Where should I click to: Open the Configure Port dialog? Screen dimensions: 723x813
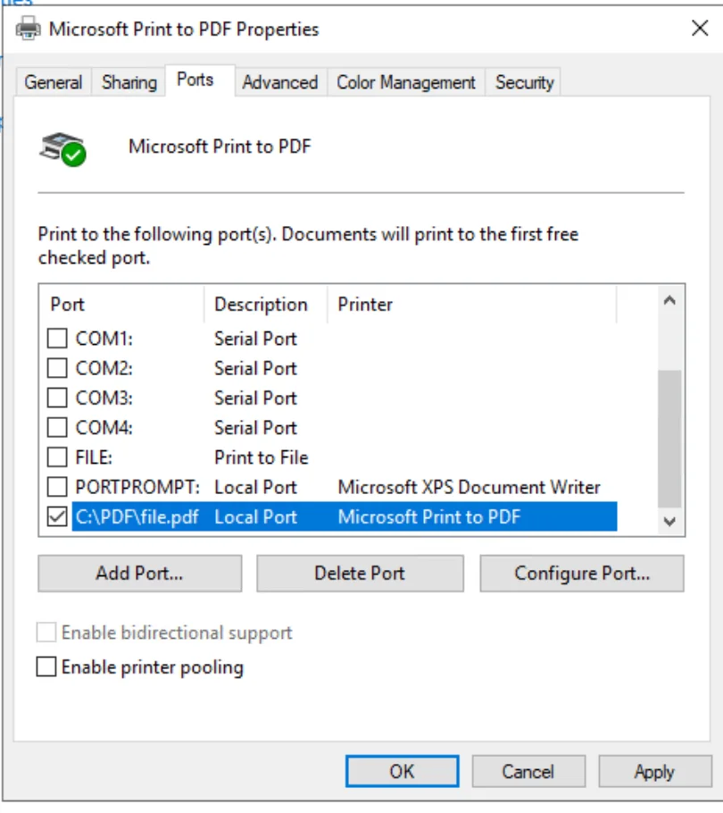pos(581,573)
